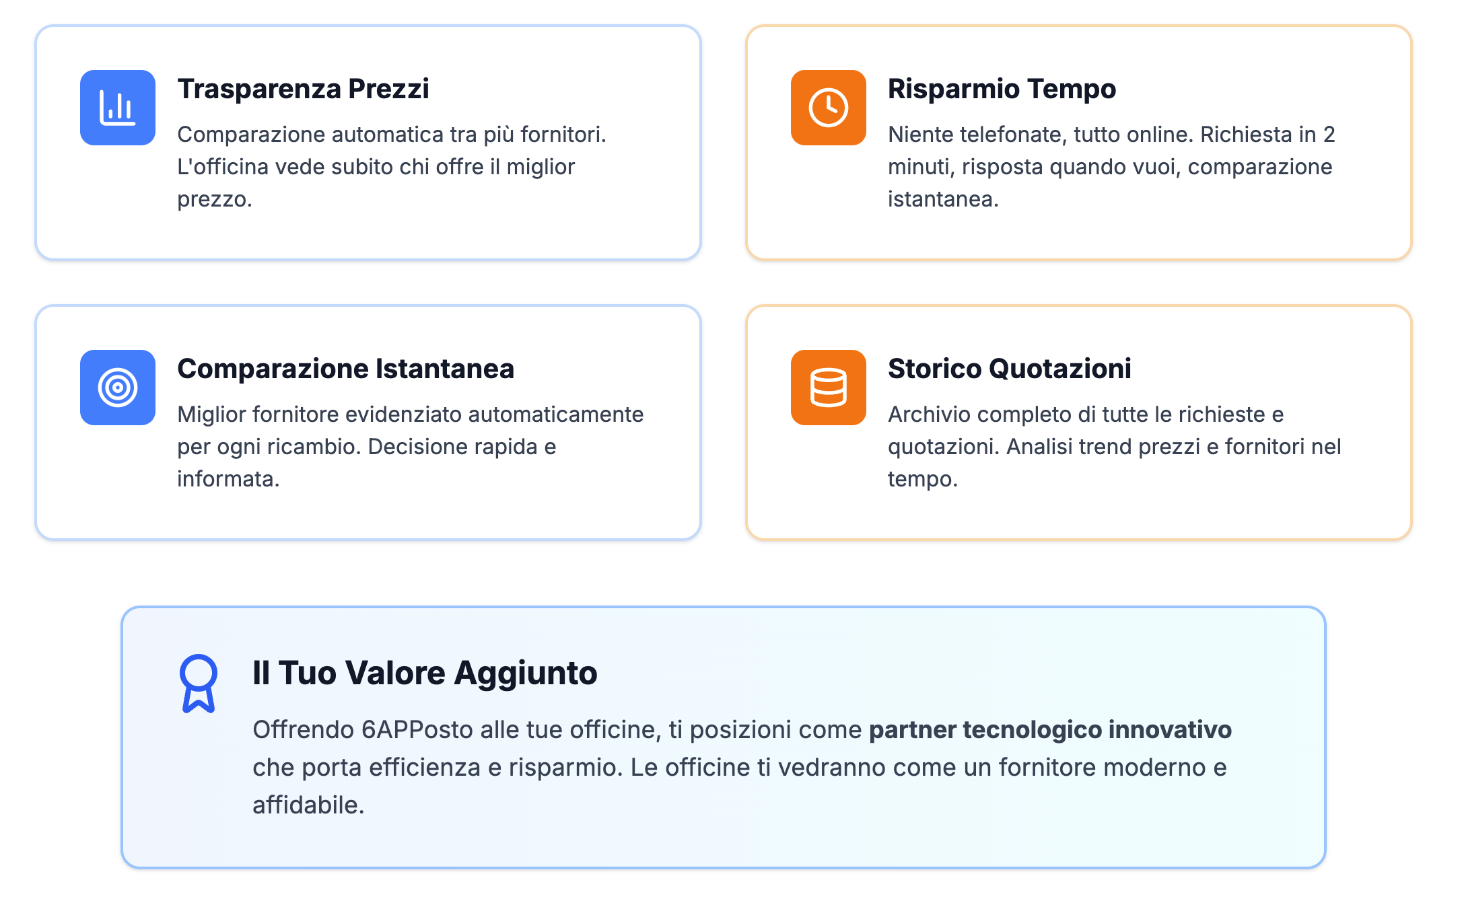Click the bold text partner tecnologico innovativo
Image resolution: width=1462 pixels, height=911 pixels.
[x=1050, y=729]
